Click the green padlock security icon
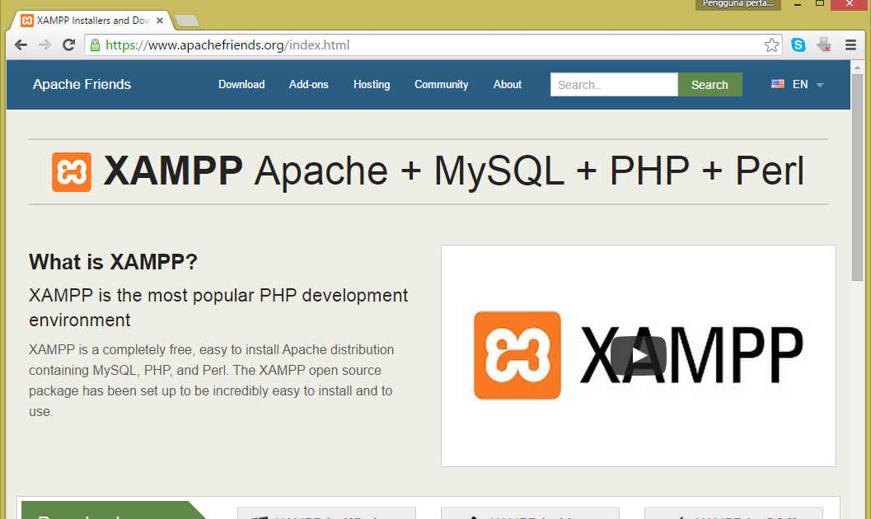 (95, 45)
